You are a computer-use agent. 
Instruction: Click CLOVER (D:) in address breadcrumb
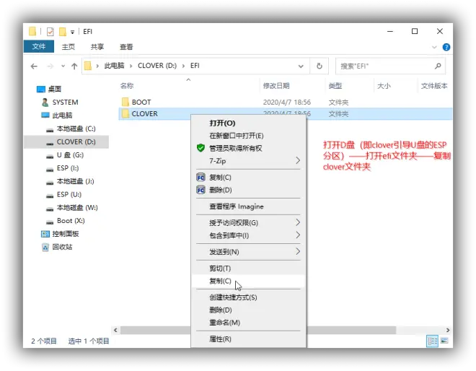click(157, 66)
